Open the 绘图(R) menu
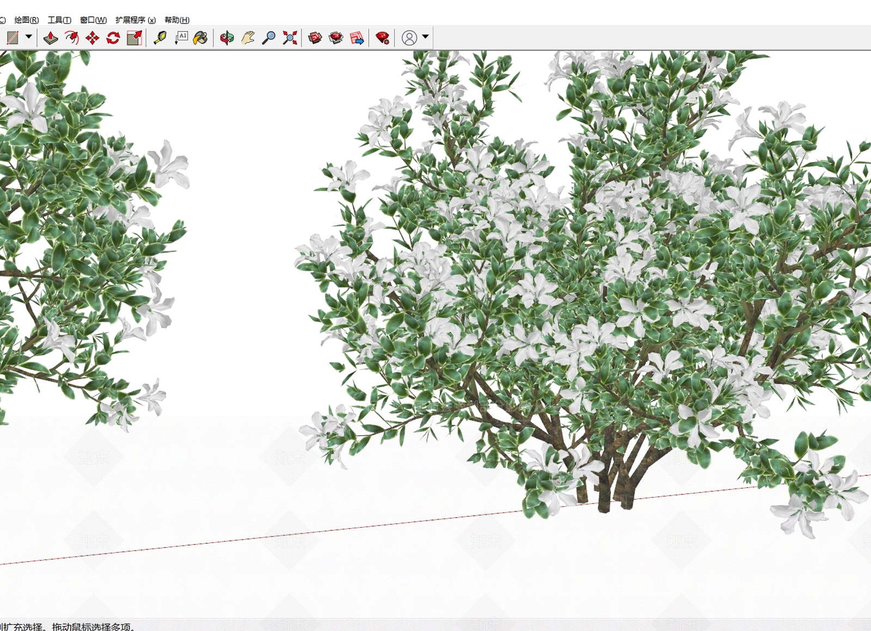 (27, 20)
